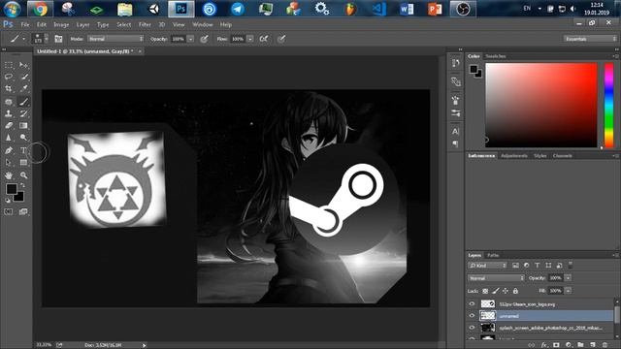Enable pressure for opacity in options bar
621x349 pixels.
204,39
